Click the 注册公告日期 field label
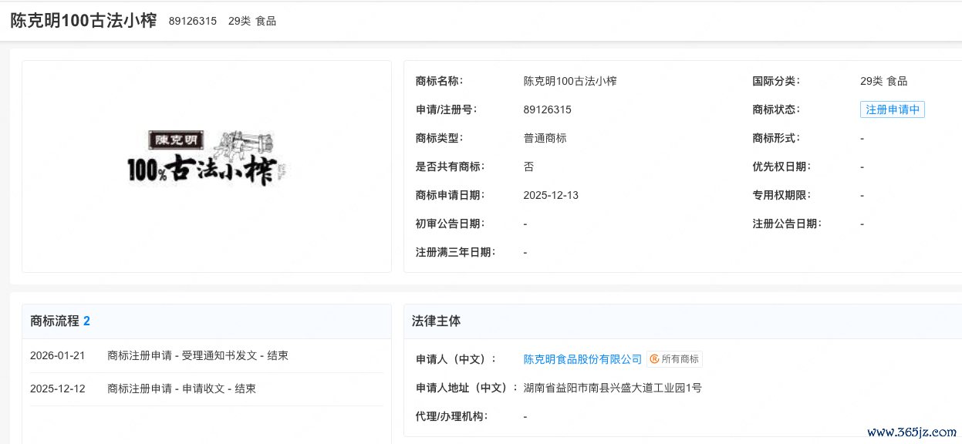The image size is (962, 444). pyautogui.click(x=787, y=224)
